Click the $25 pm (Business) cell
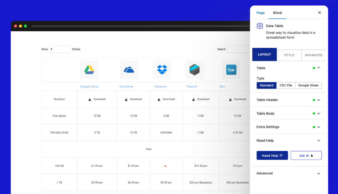 click(x=201, y=183)
